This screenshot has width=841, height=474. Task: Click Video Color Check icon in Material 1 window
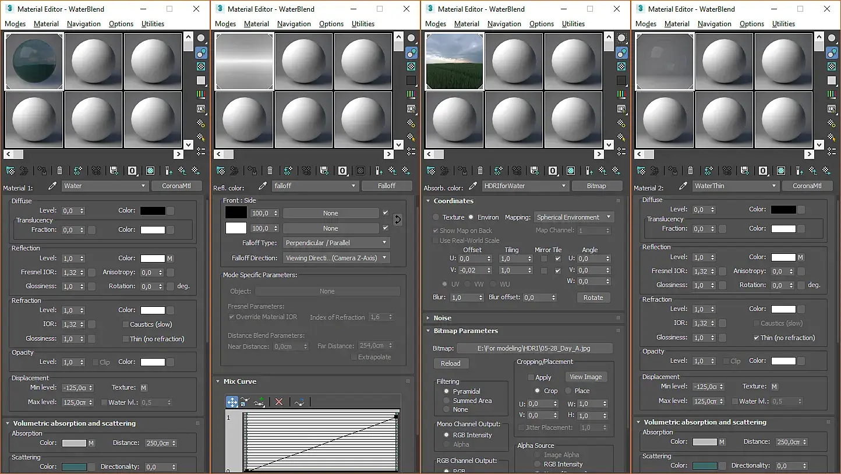point(201,94)
